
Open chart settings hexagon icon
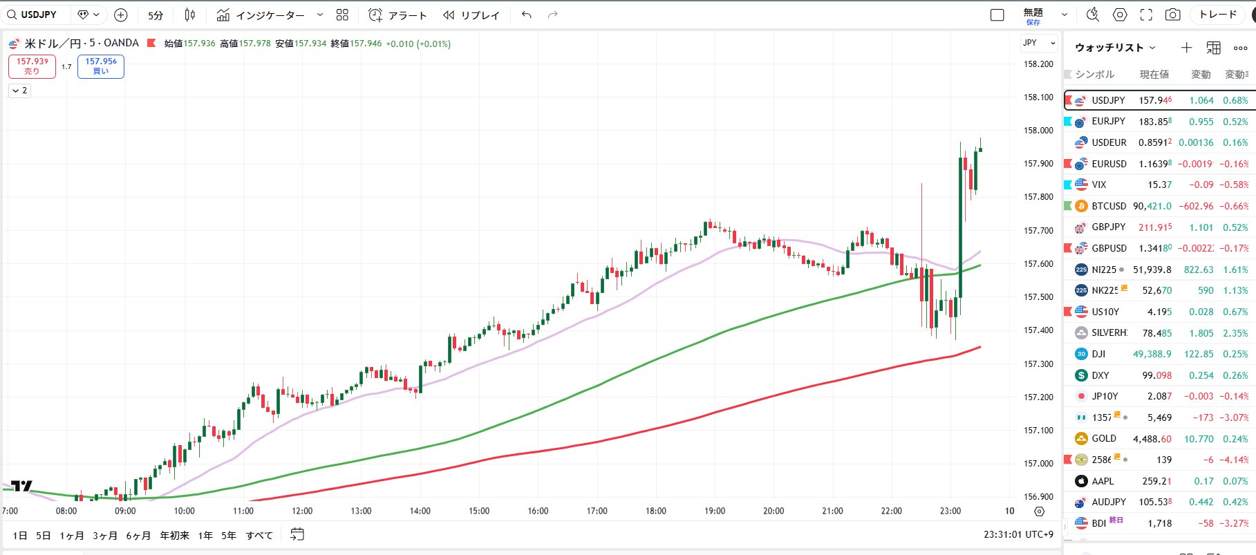tap(1120, 15)
